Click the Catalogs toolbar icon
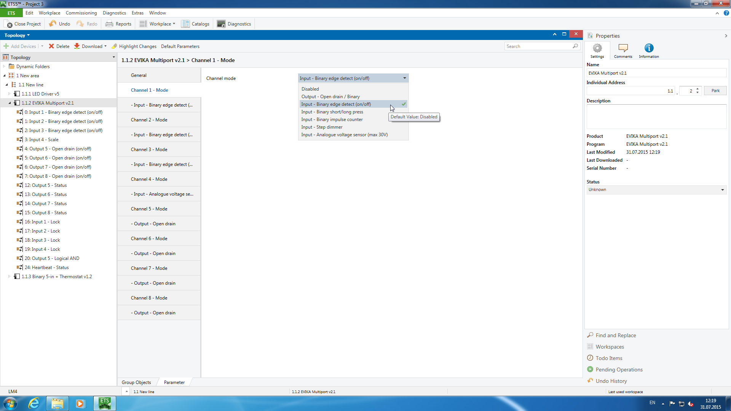Screen dimensions: 731x411 185,24
